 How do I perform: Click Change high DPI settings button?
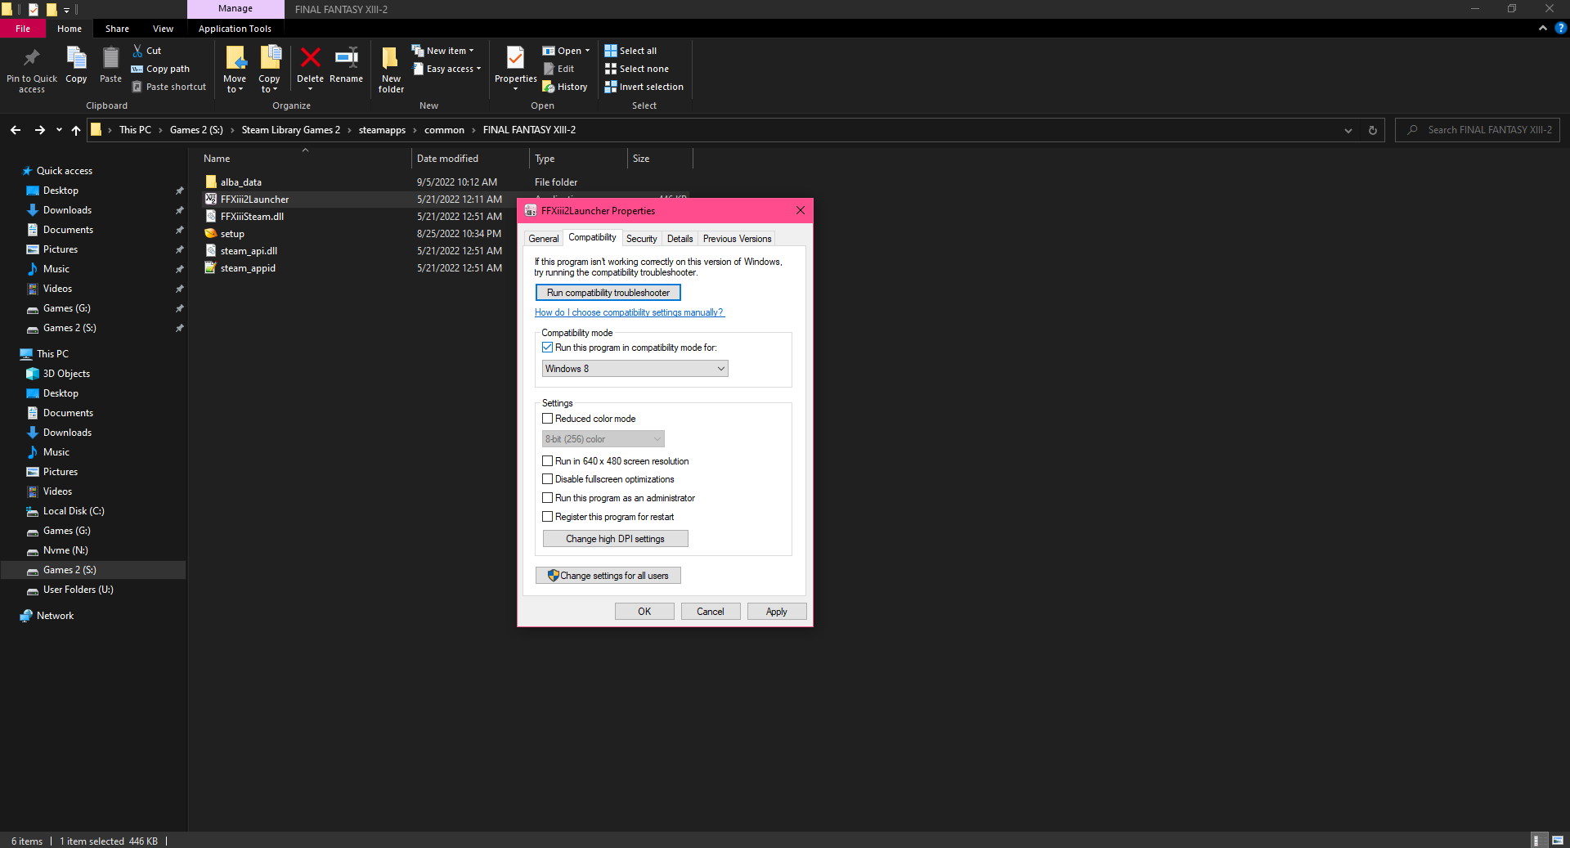pyautogui.click(x=616, y=539)
